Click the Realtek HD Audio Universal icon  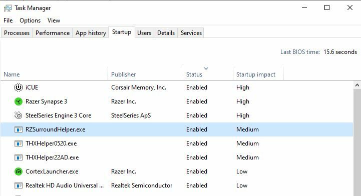coord(19,185)
